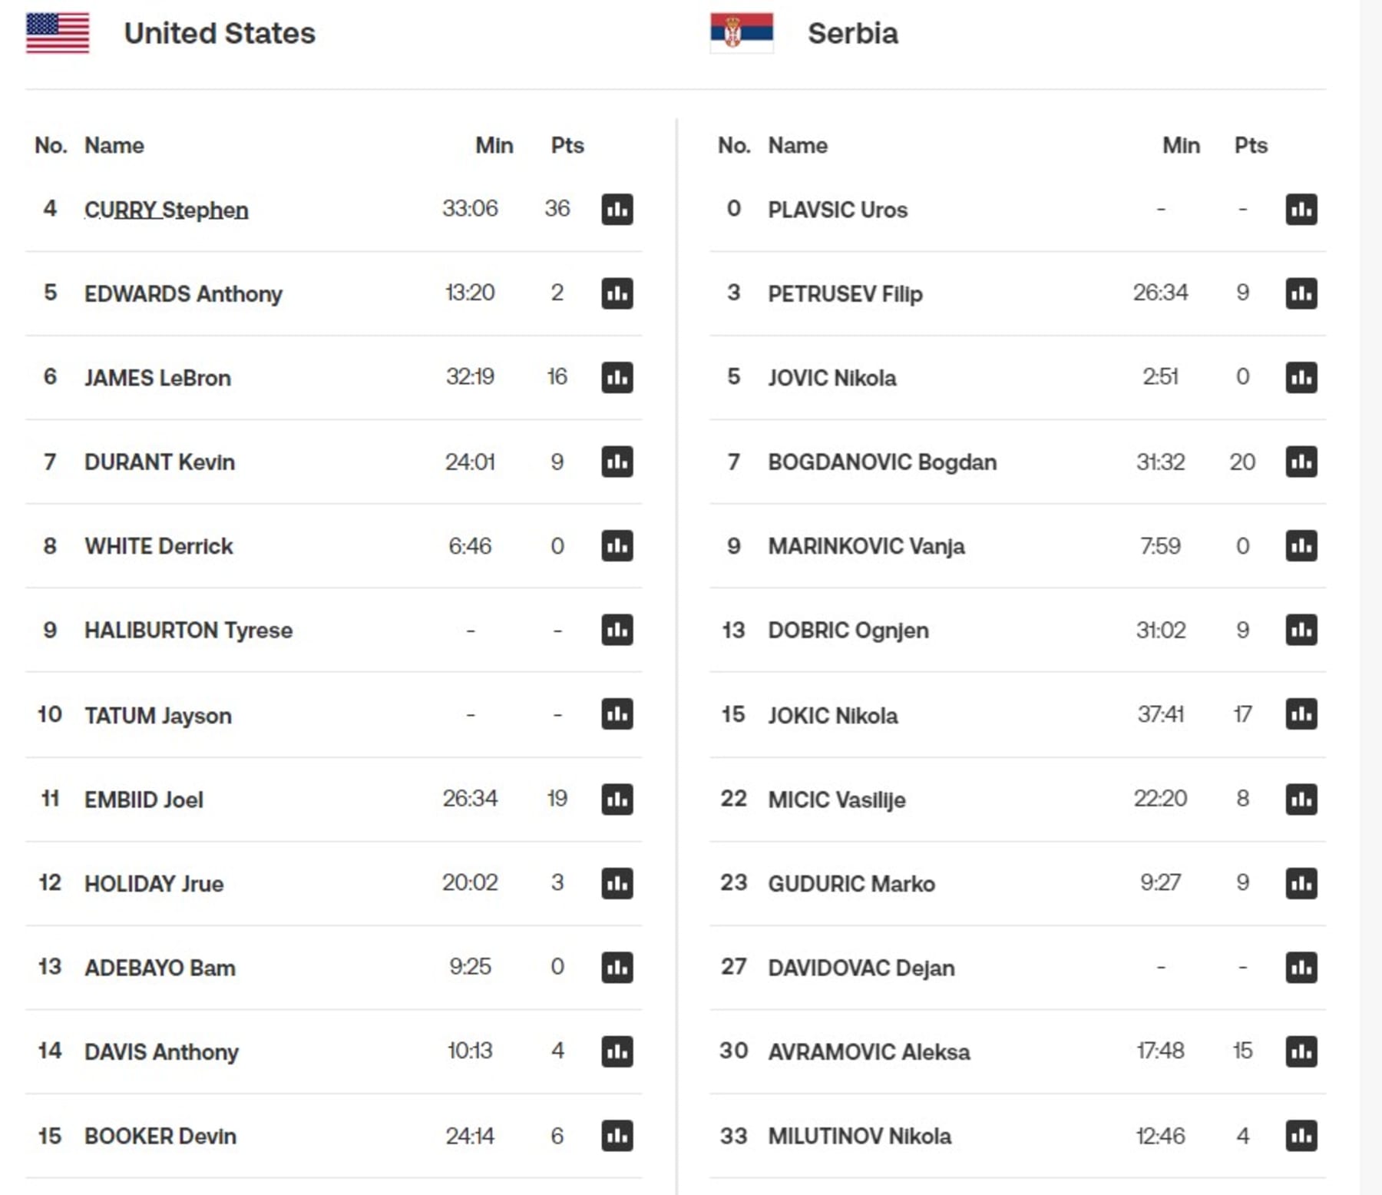View stats icon for MILUTINOV Nikola
This screenshot has height=1195, width=1382.
click(1301, 1135)
